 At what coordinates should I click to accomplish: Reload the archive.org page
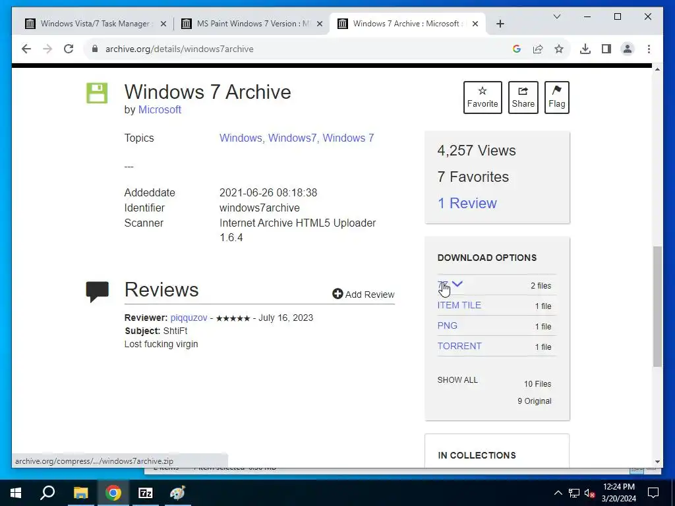tap(69, 49)
